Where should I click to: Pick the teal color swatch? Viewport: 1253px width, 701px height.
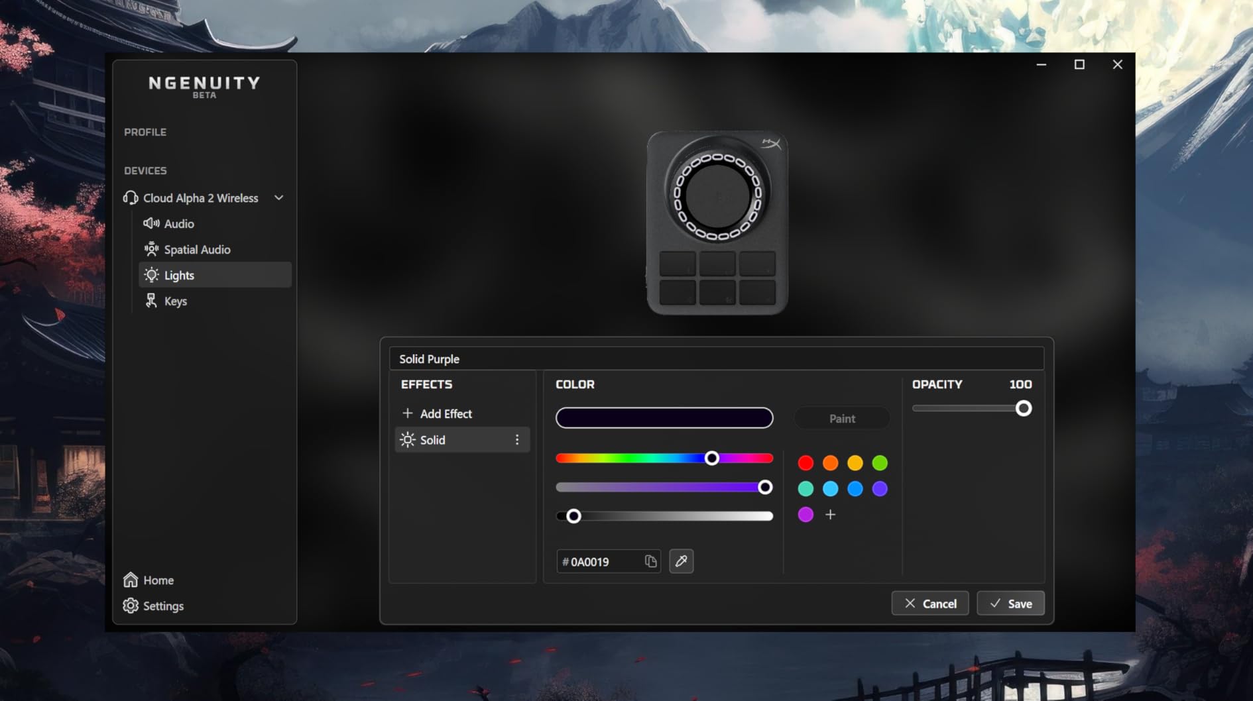(805, 488)
